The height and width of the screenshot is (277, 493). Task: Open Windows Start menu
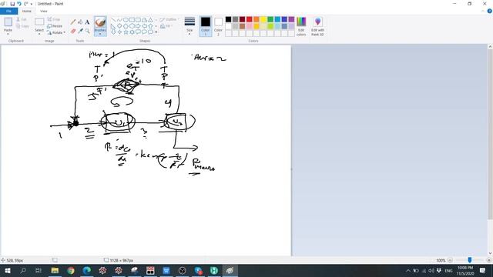click(x=7, y=270)
